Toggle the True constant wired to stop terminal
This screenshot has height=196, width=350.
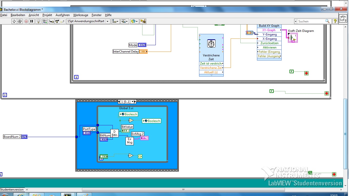(x=310, y=173)
